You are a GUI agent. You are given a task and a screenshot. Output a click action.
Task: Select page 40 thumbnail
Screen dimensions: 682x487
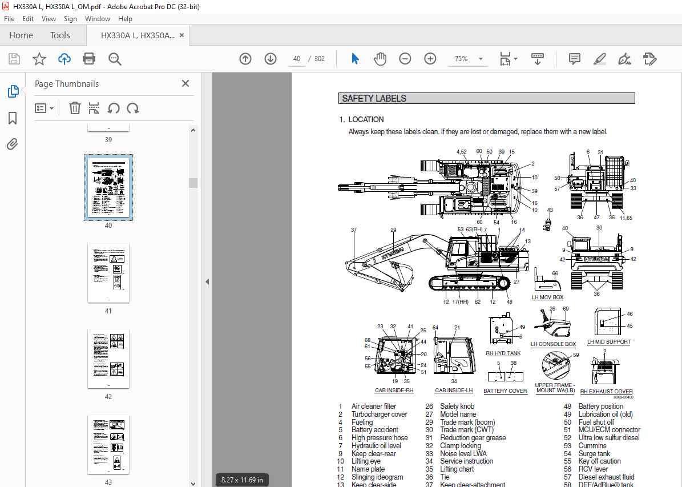tap(108, 188)
